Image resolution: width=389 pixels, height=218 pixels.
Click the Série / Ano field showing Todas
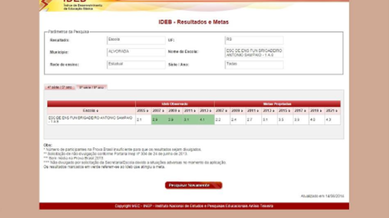click(x=254, y=64)
